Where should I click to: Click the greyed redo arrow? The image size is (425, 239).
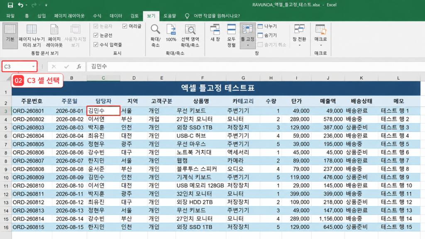(34, 5)
